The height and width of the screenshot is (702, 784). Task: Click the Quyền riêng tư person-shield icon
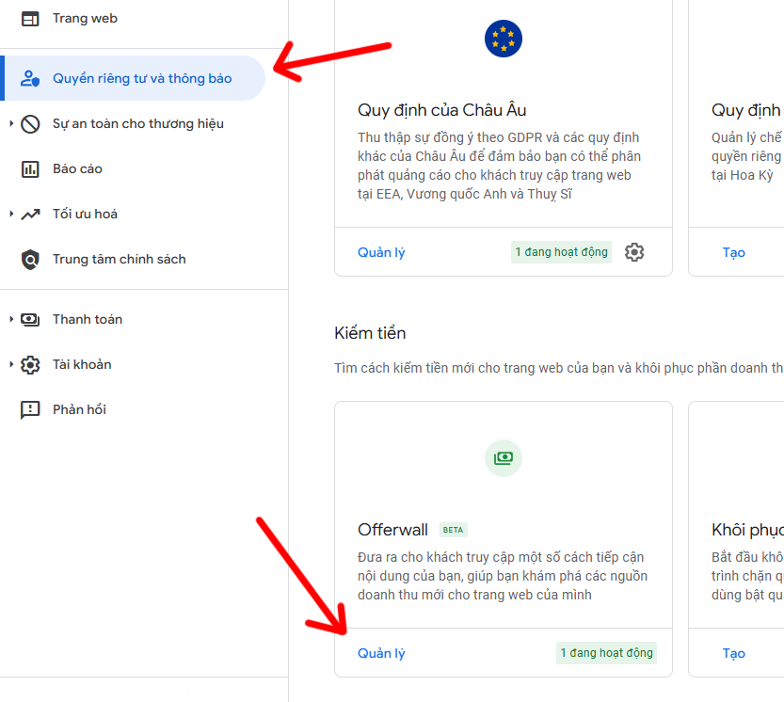(30, 78)
